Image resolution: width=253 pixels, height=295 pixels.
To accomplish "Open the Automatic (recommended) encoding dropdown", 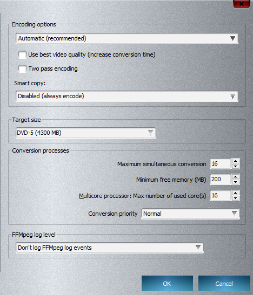I will tap(127, 39).
